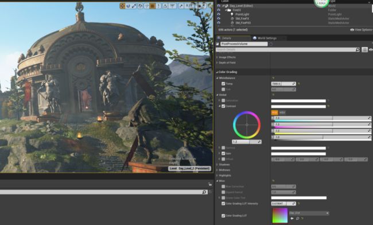The width and height of the screenshot is (373, 225).
Task: Toggle world/local coordinate system globe icon
Action: (141, 6)
